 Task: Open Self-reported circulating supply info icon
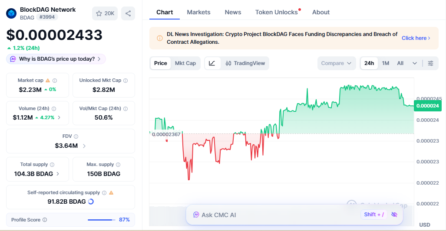(104, 193)
